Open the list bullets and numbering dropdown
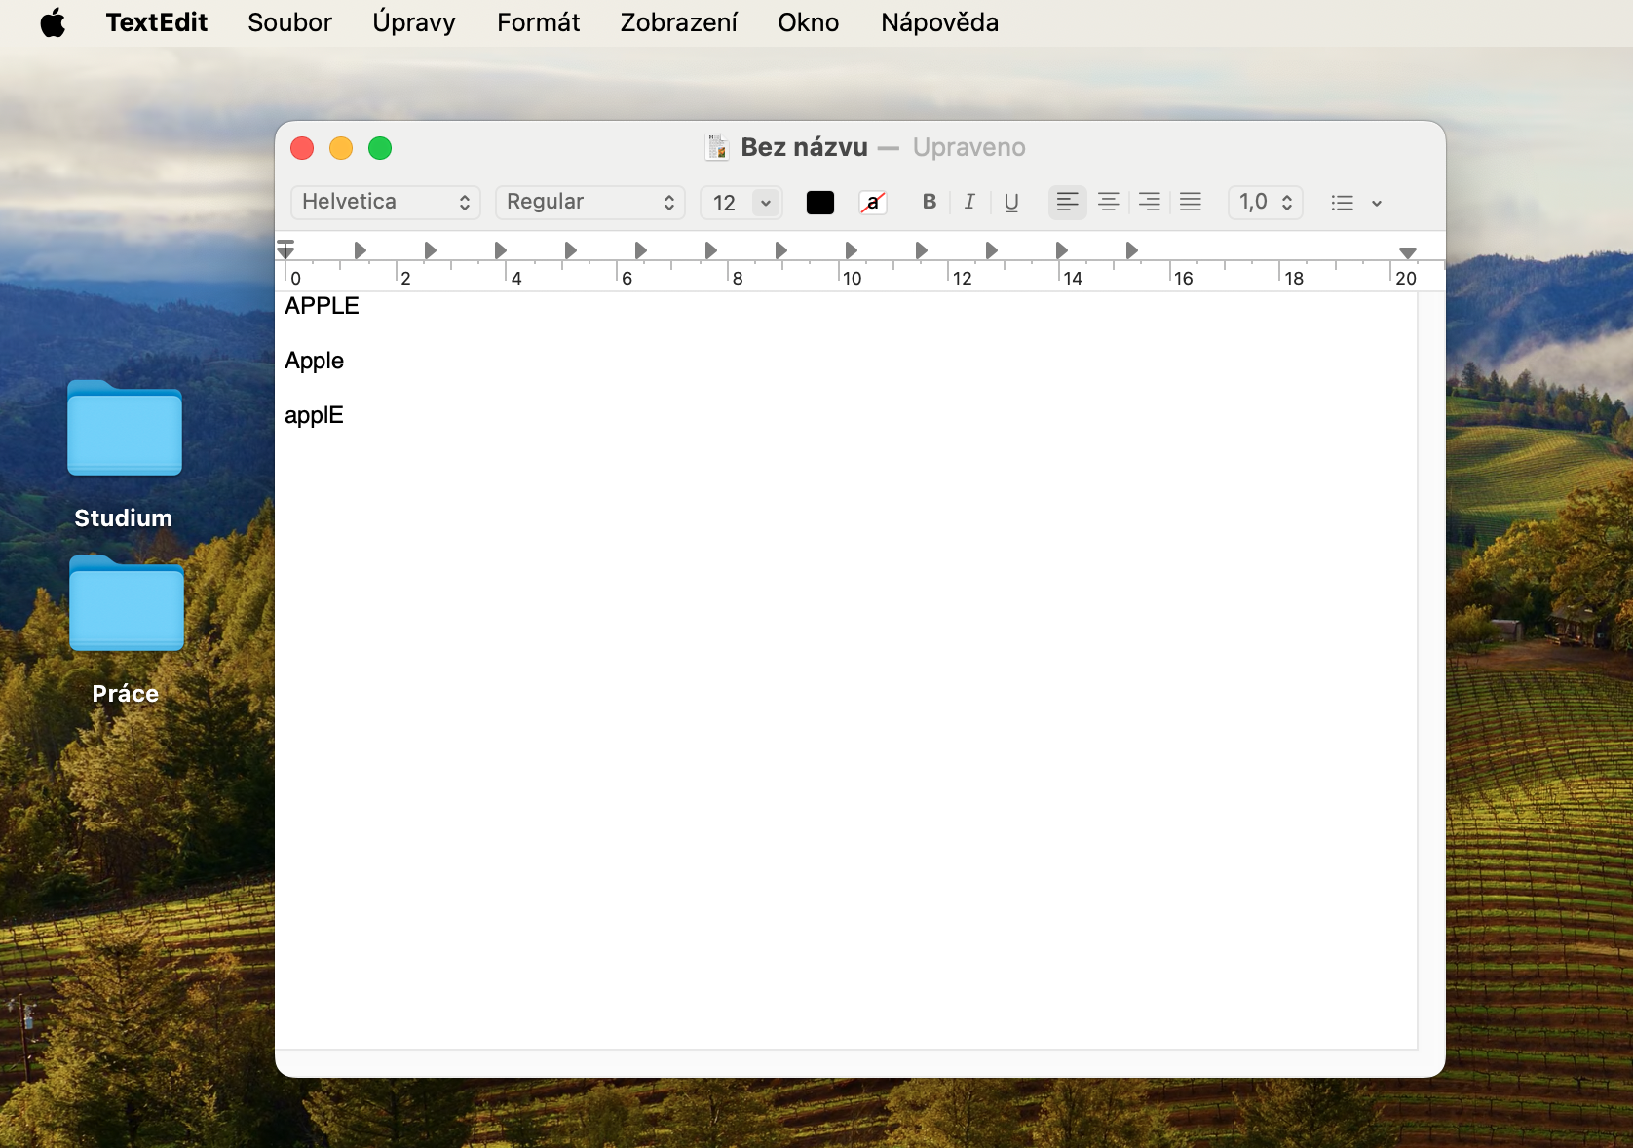 (x=1356, y=203)
